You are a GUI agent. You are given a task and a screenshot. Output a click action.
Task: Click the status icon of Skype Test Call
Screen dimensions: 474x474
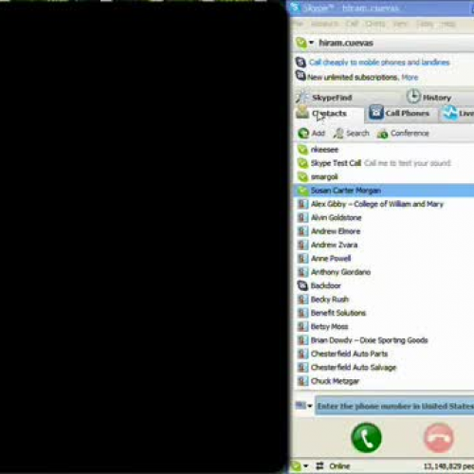click(x=303, y=163)
